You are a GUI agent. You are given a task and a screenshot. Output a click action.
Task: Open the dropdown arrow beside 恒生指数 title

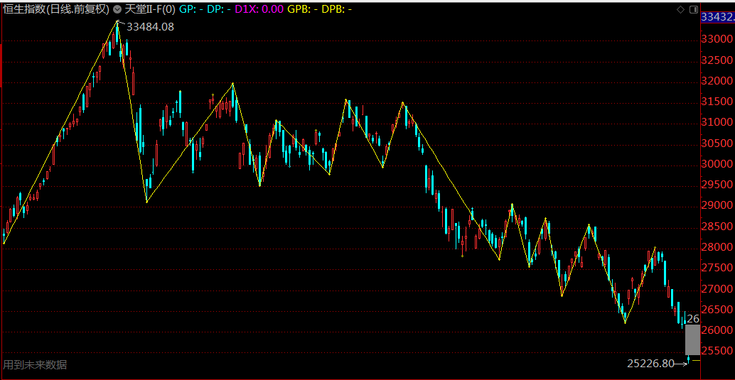117,9
